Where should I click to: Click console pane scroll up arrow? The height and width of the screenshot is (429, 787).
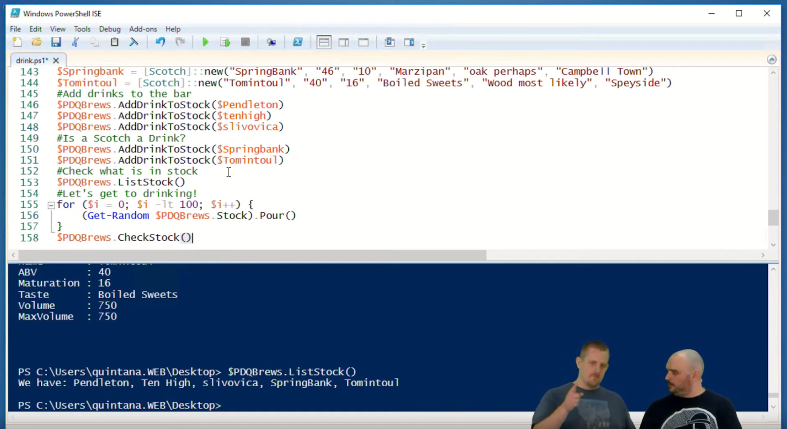773,270
